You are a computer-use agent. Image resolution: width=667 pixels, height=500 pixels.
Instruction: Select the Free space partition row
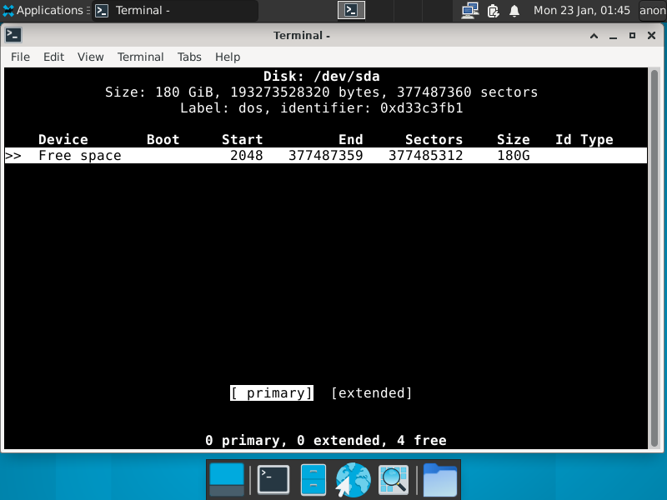[x=326, y=156]
